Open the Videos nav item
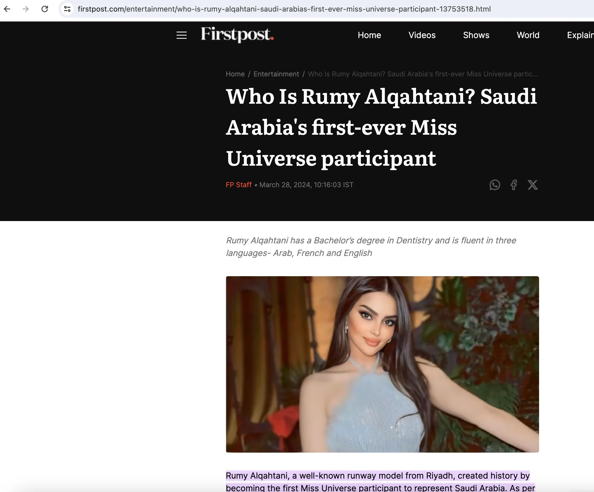The width and height of the screenshot is (594, 492). coord(422,35)
